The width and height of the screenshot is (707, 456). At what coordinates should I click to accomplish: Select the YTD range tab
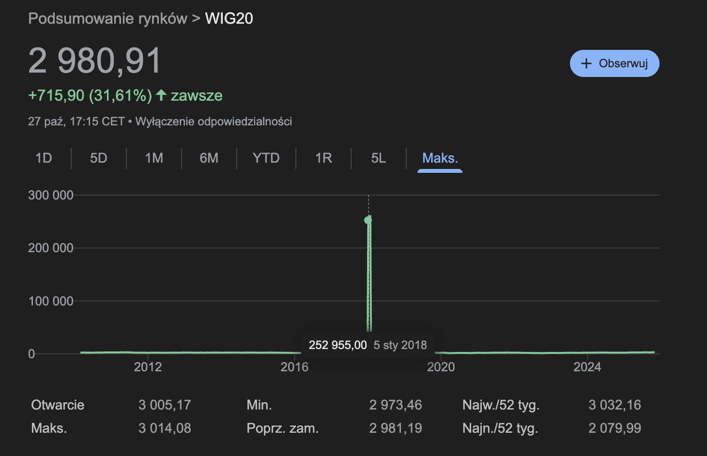266,158
